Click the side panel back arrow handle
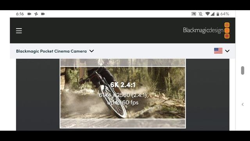This screenshot has height=141, width=250. pos(243,105)
